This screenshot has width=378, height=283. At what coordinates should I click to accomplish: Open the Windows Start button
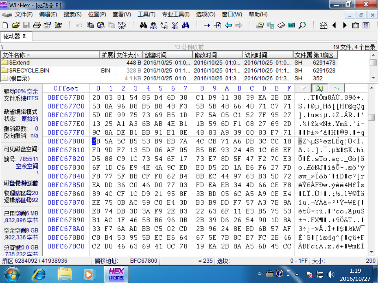12,274
